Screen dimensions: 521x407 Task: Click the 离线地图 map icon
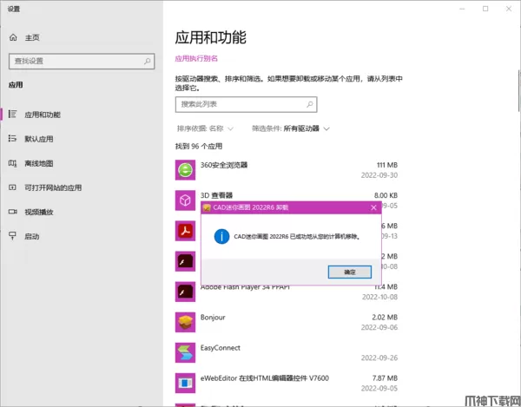coord(12,163)
